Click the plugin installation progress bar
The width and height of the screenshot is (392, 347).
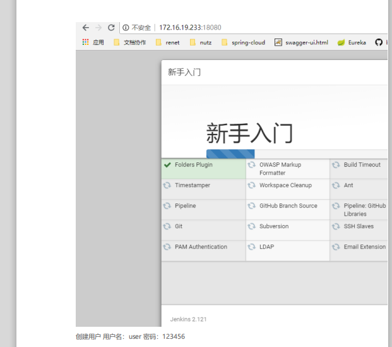tap(297, 154)
